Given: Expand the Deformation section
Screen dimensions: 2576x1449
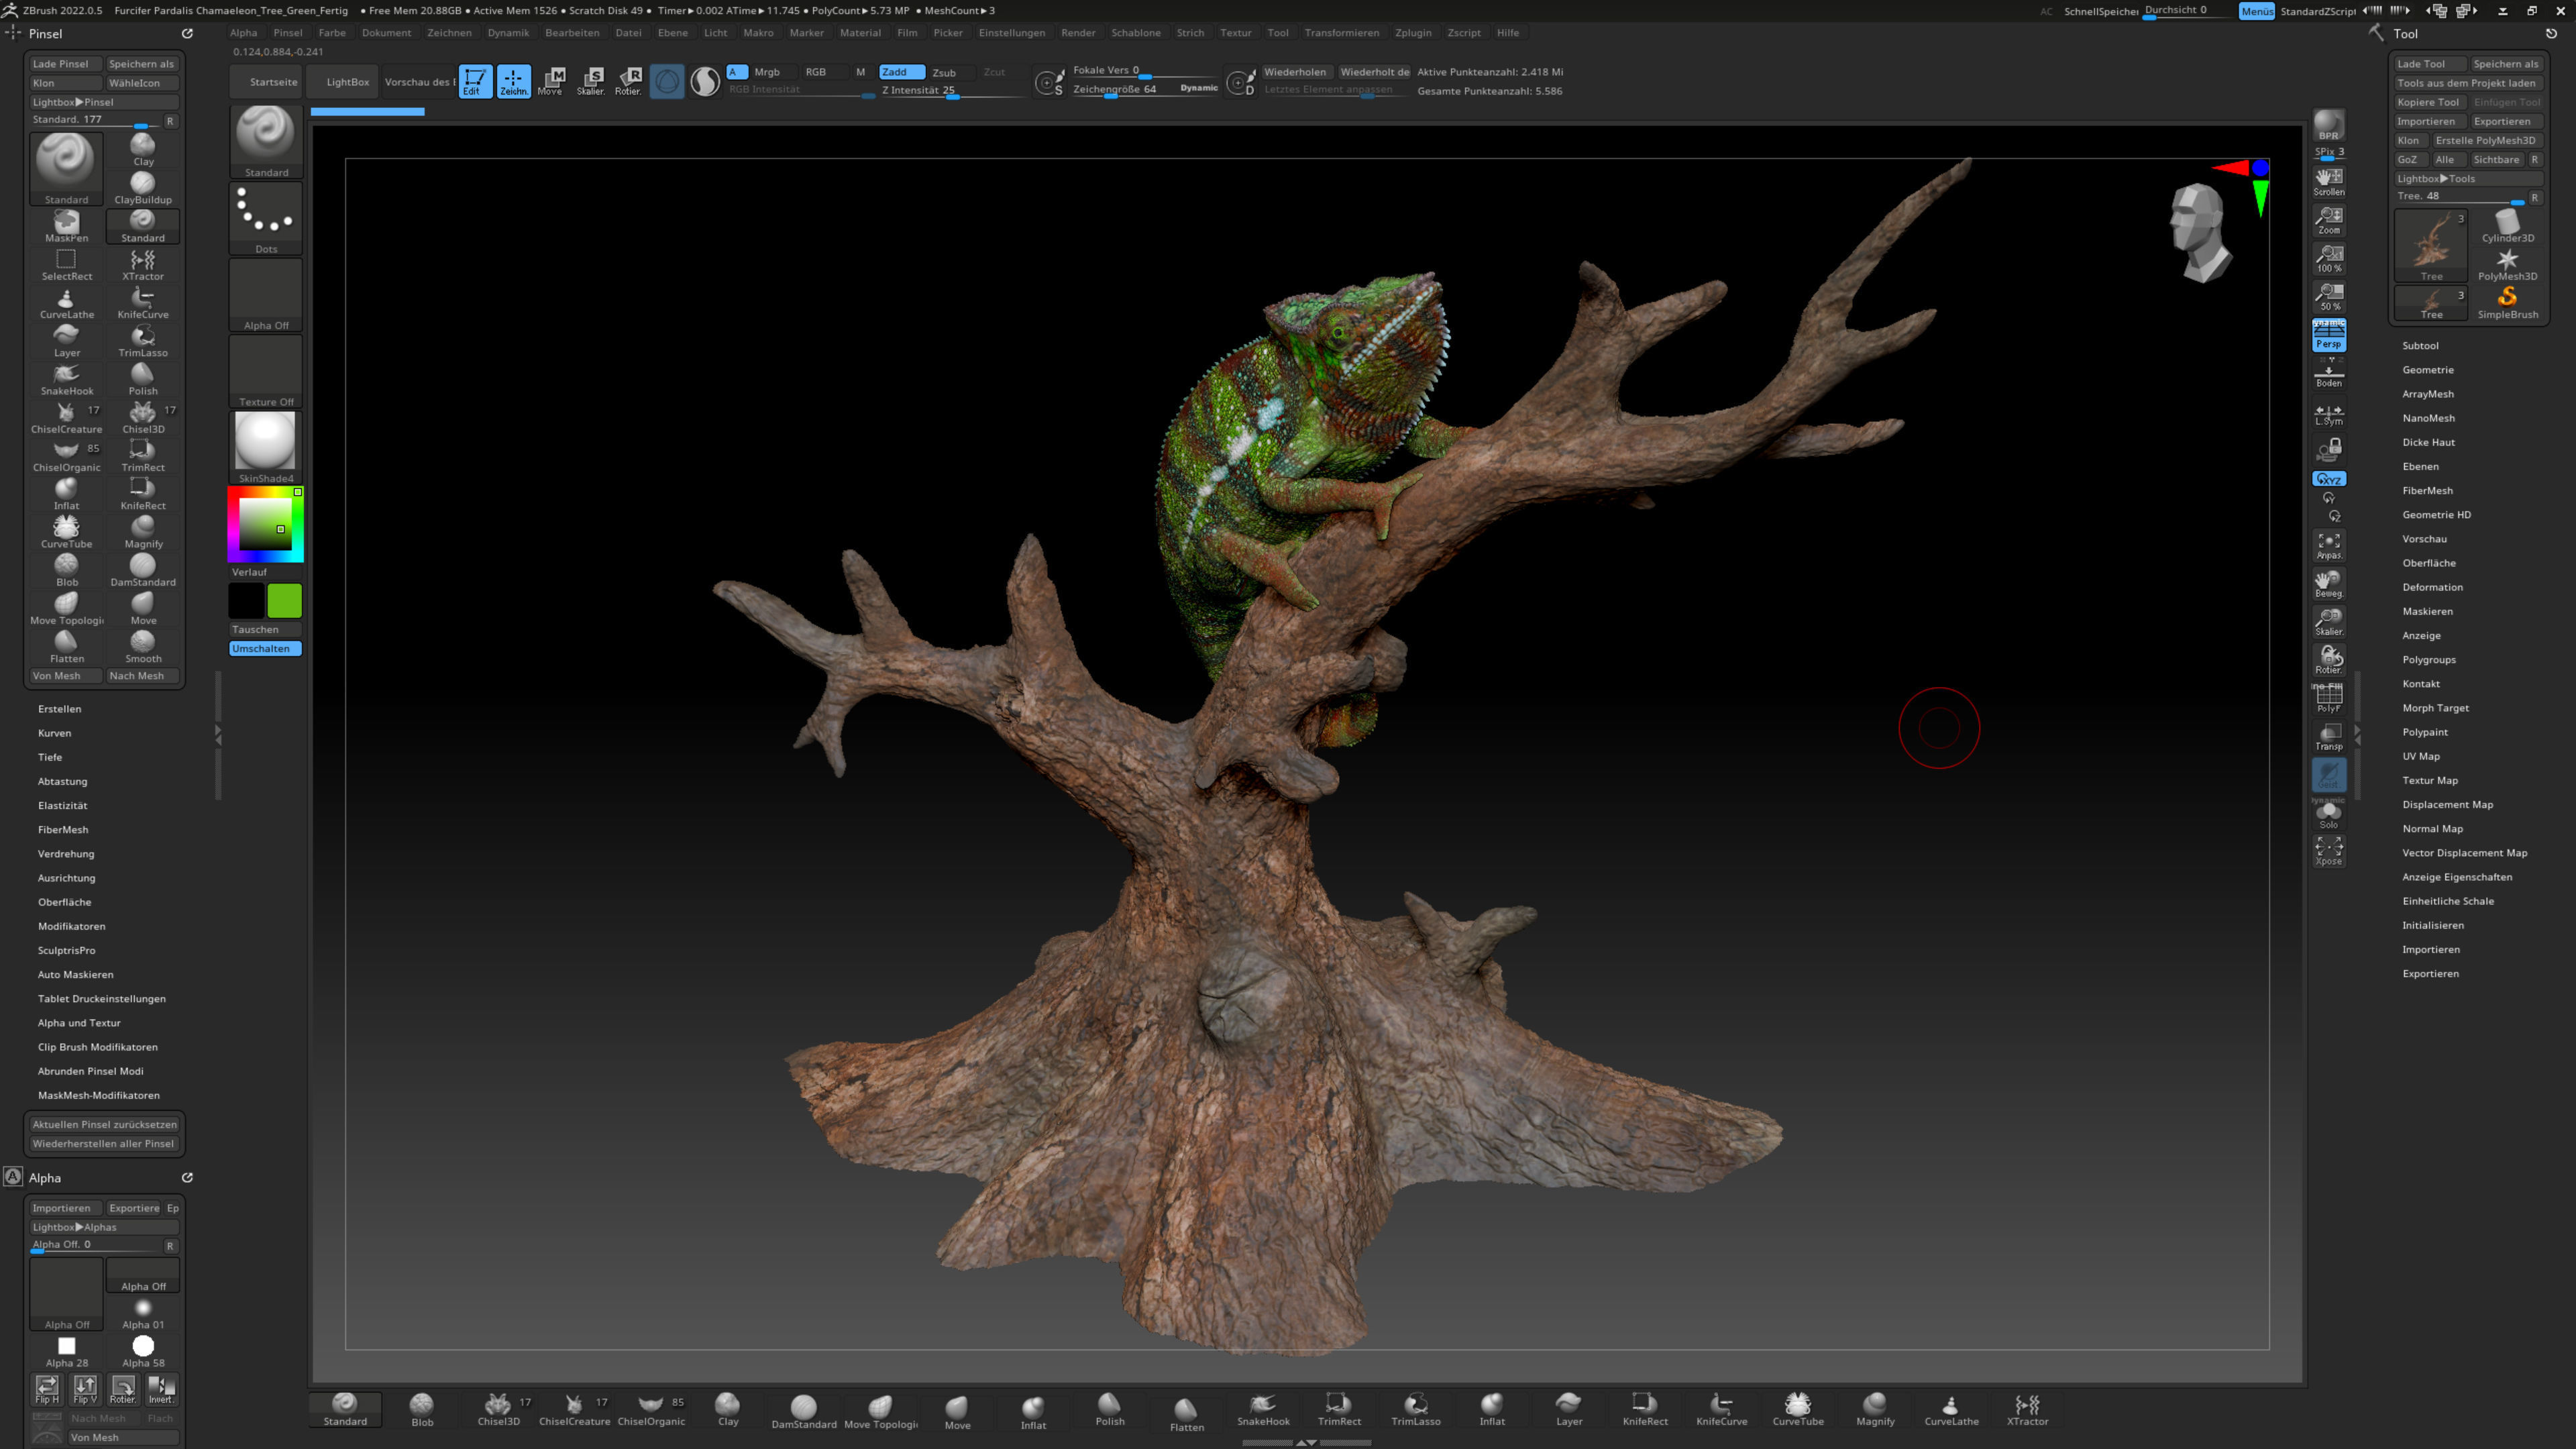Looking at the screenshot, I should pyautogui.click(x=2432, y=587).
